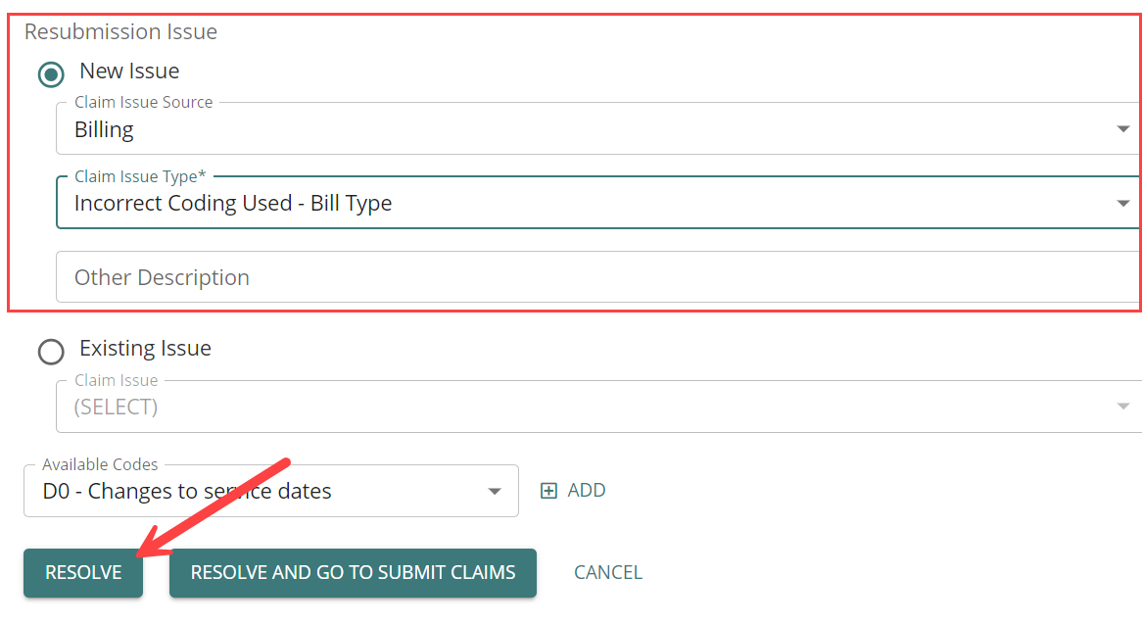The width and height of the screenshot is (1142, 625).
Task: Click the caret icon in Available Codes field
Action: pyautogui.click(x=495, y=492)
